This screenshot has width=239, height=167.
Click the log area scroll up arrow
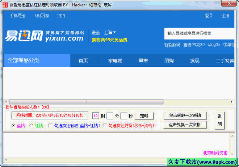[x=232, y=136]
